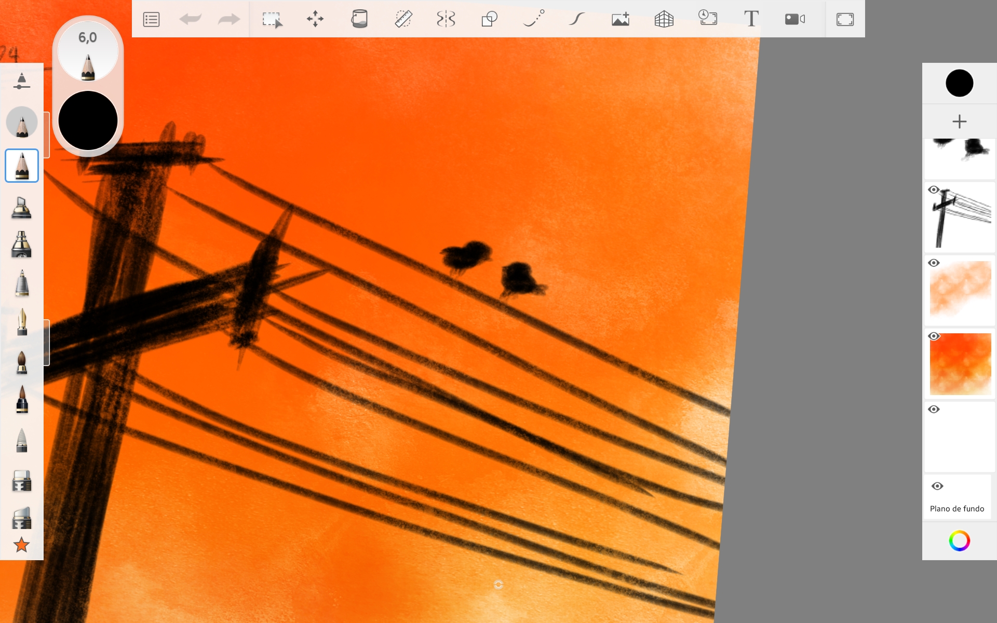Viewport: 997px width, 623px height.
Task: Select the light cloud texture layer thumbnail
Action: coord(961,291)
